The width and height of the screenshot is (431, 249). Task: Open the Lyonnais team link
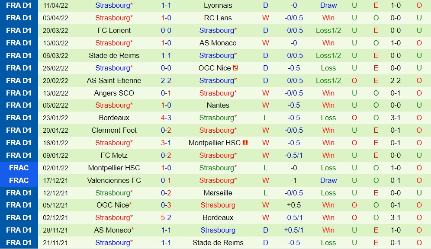pos(218,6)
